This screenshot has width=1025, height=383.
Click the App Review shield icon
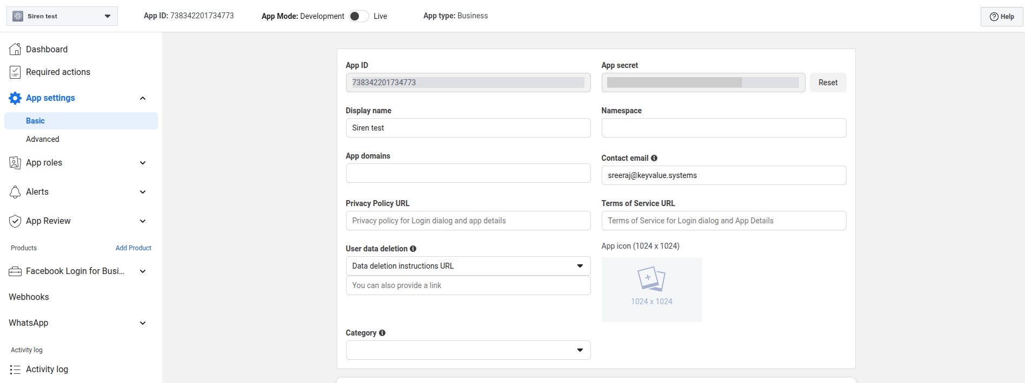click(x=15, y=221)
